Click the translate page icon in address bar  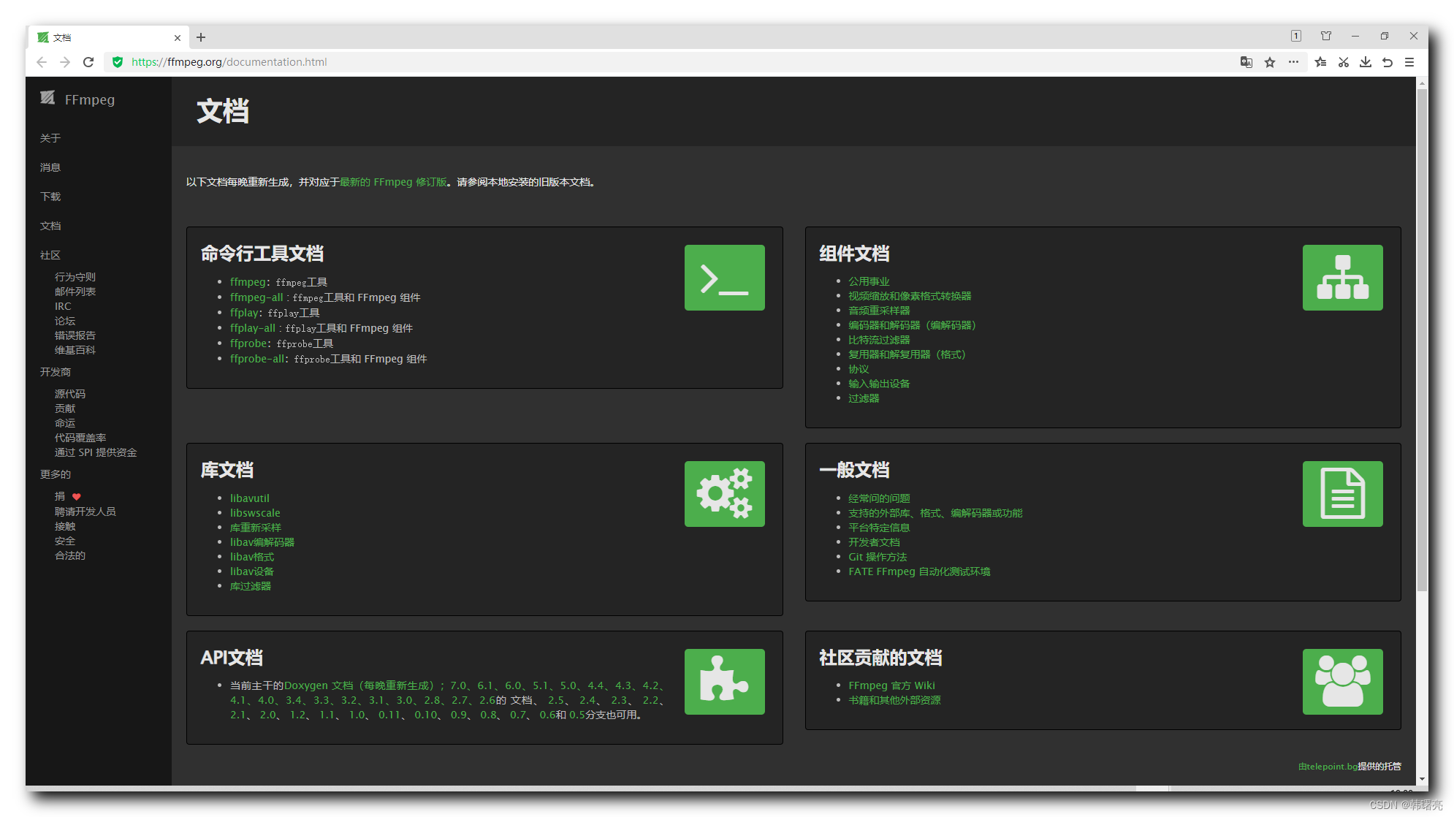coord(1246,62)
